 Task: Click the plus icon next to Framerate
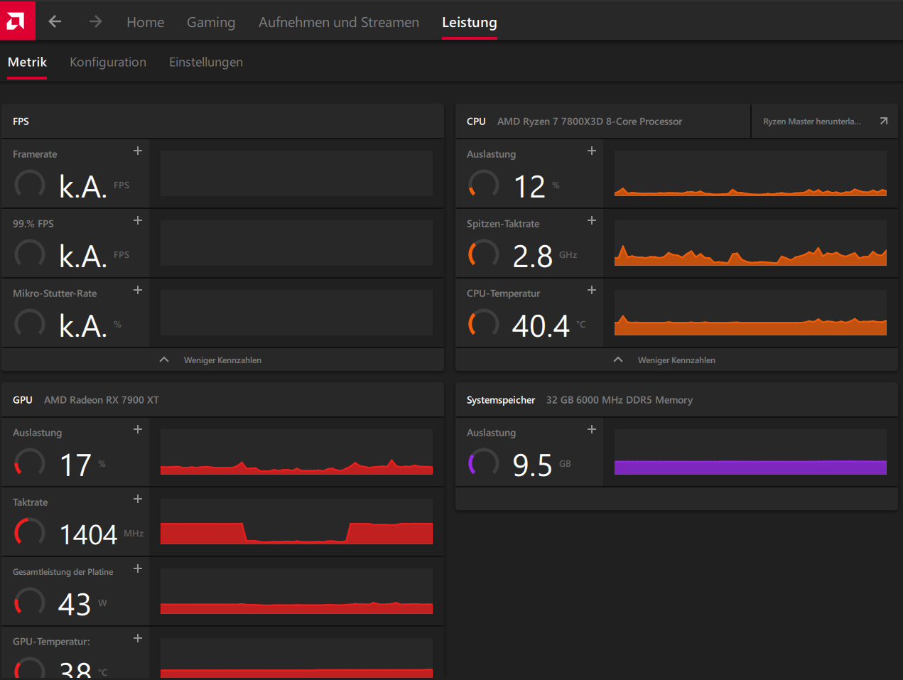138,151
